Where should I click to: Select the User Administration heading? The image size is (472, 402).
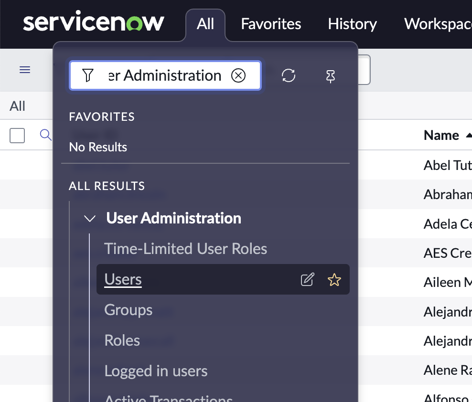pos(174,218)
